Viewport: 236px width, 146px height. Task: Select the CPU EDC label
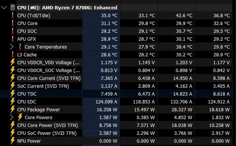27,102
